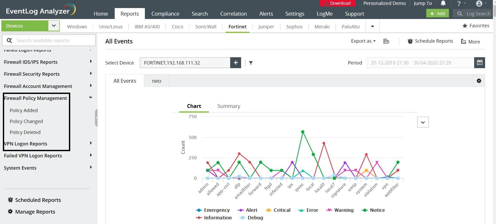Select the SonicWall device tab
This screenshot has height=224, width=496.
[x=206, y=27]
